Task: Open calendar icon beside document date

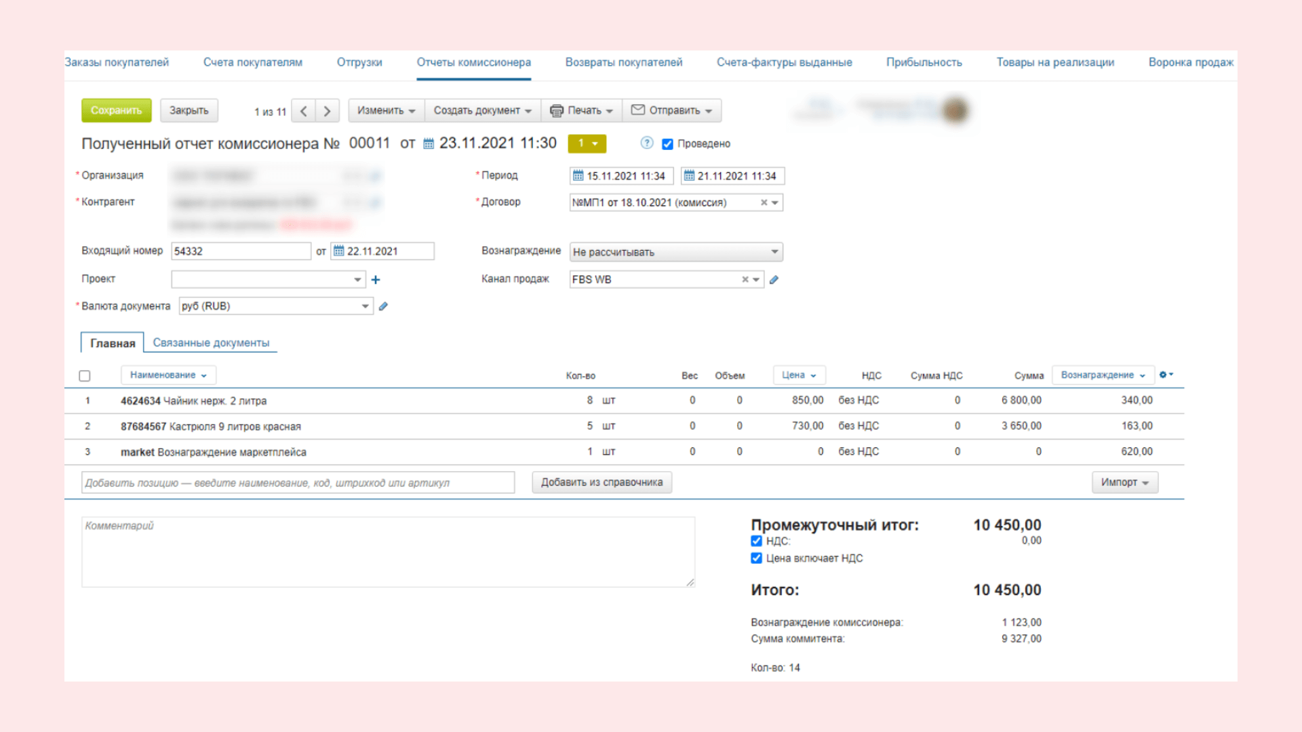Action: coord(429,144)
